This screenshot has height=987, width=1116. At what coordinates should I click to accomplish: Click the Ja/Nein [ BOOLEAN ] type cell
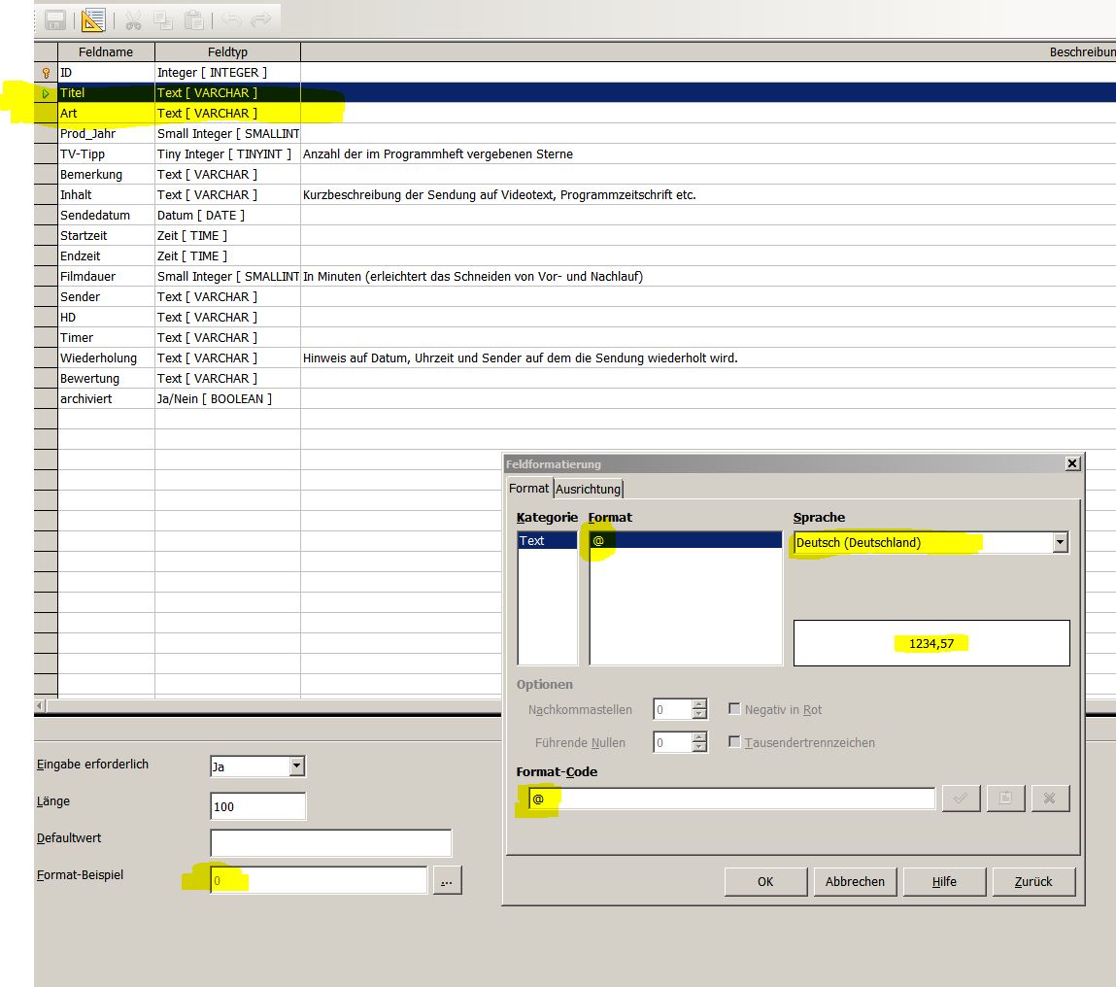tap(227, 399)
